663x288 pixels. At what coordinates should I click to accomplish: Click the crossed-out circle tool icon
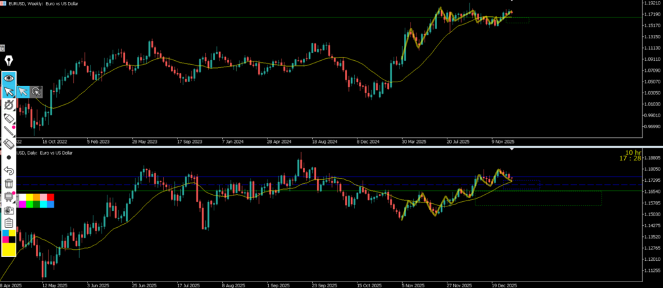click(x=8, y=105)
